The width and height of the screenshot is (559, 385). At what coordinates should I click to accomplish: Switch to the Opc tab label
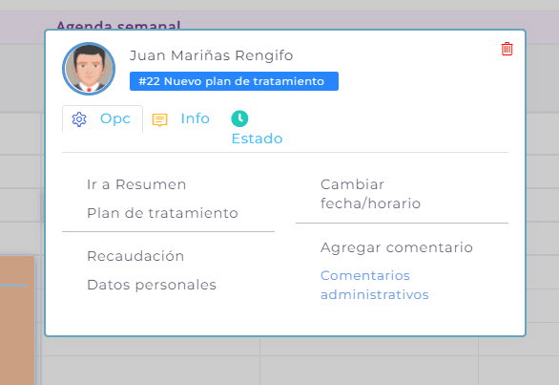tap(115, 118)
